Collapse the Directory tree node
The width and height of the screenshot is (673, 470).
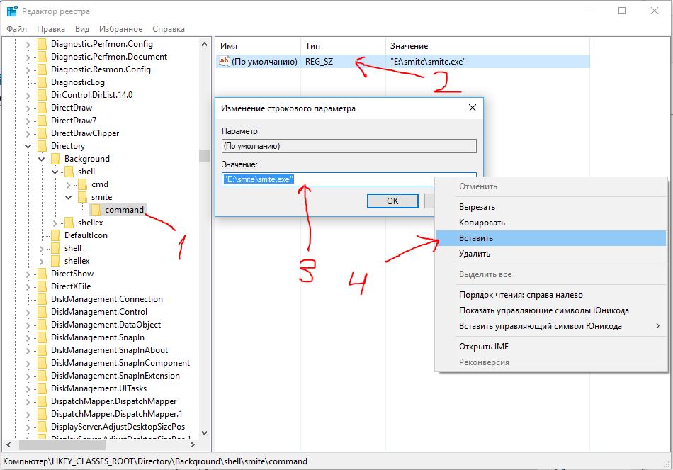(28, 146)
